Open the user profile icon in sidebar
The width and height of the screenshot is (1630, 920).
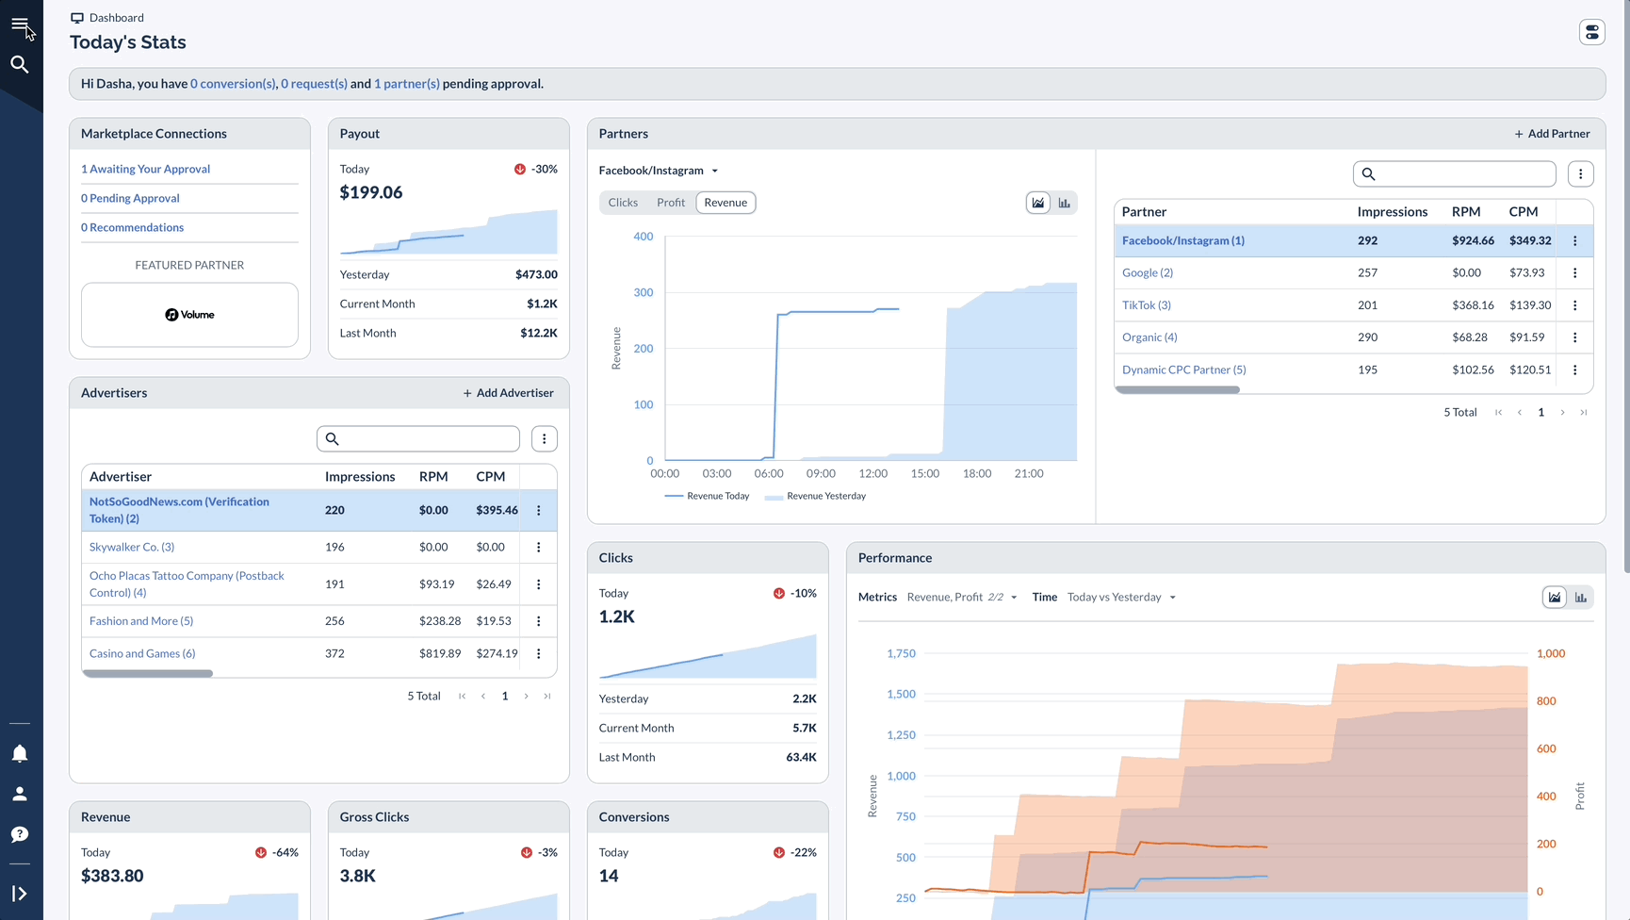pos(20,794)
